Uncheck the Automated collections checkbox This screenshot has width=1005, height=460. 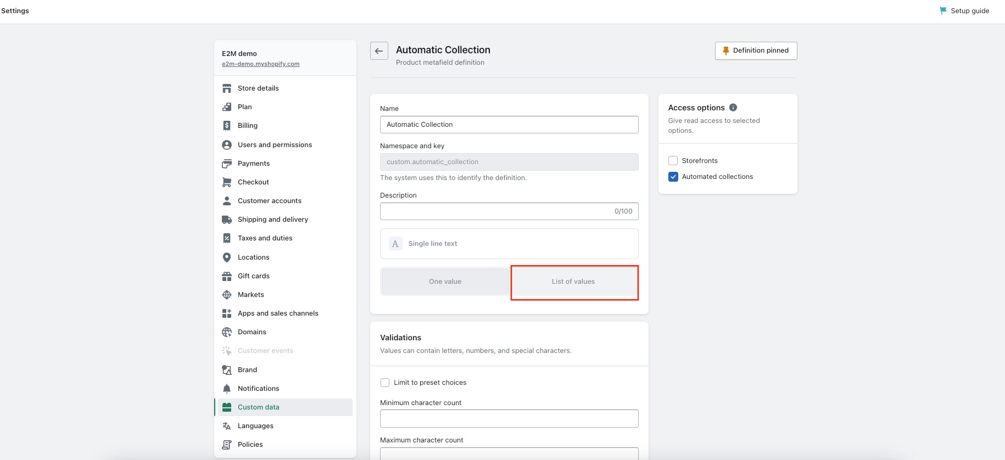[673, 177]
